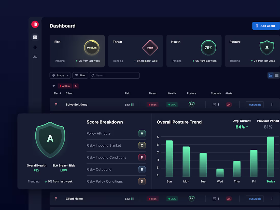Open the Client Name row
Screen dimensions: 280x210
[165, 199]
